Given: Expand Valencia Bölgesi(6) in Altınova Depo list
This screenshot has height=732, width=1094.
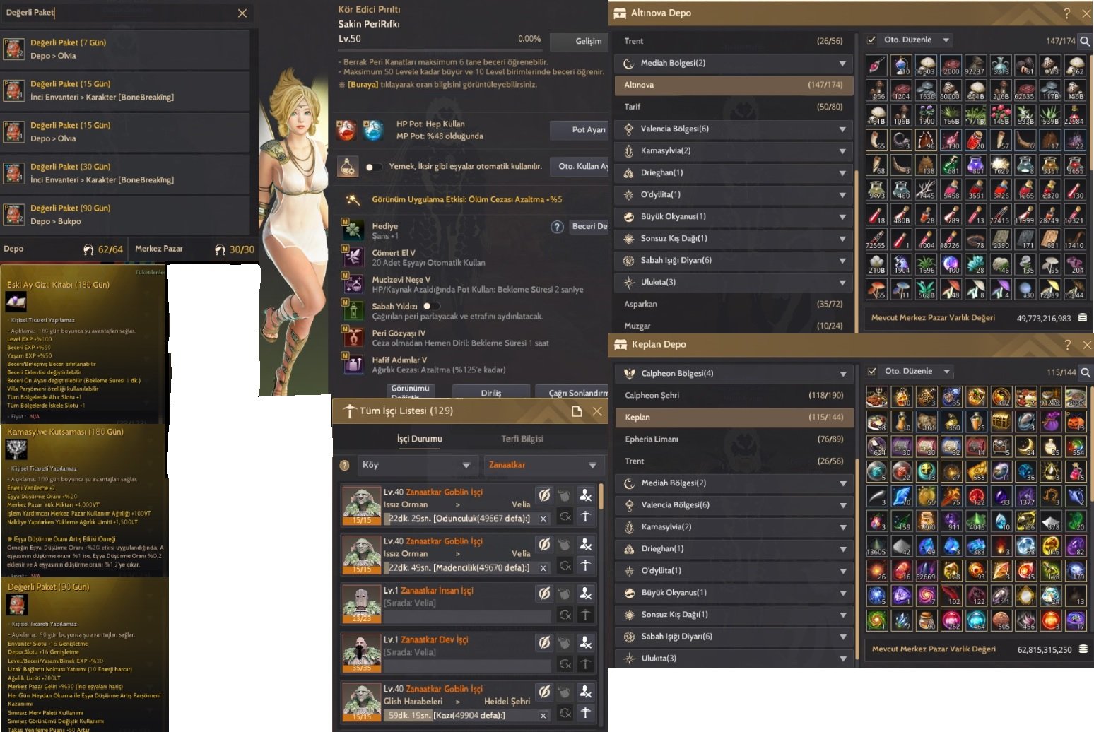Looking at the screenshot, I should coord(734,129).
